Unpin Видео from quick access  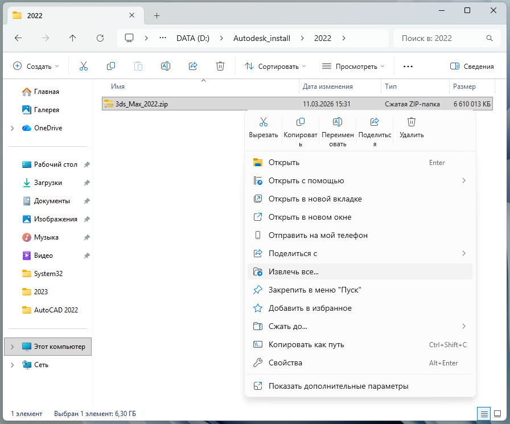[87, 256]
